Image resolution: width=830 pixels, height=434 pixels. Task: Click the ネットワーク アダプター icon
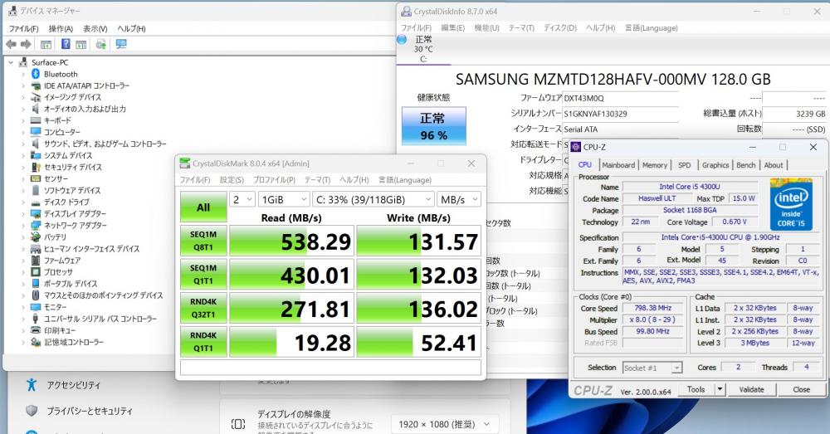(36, 225)
